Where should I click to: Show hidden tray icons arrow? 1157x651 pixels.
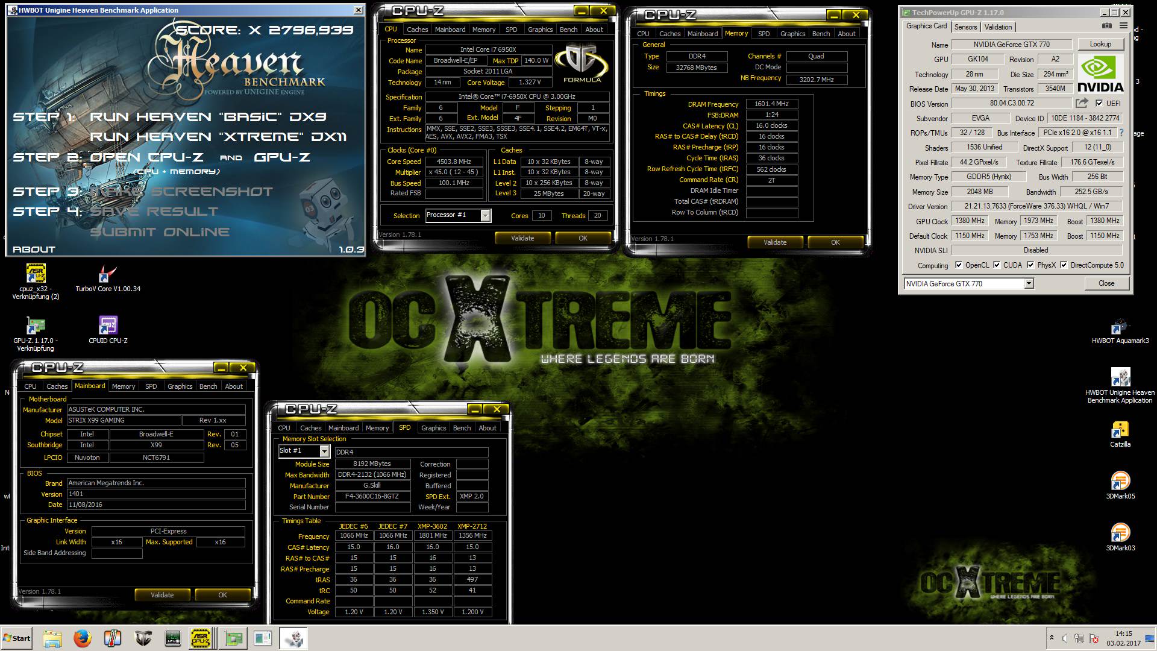click(1052, 638)
